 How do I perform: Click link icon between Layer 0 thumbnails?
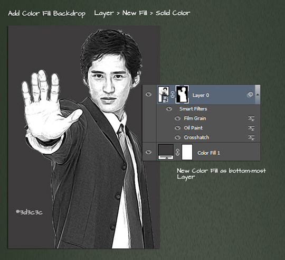pyautogui.click(x=173, y=95)
